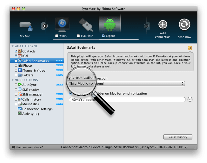
Task: Open Connection settings in the sidebar
Action: [37, 109]
